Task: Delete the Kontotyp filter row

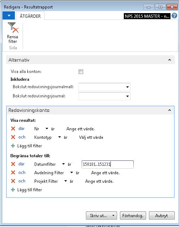Action: tap(13, 137)
